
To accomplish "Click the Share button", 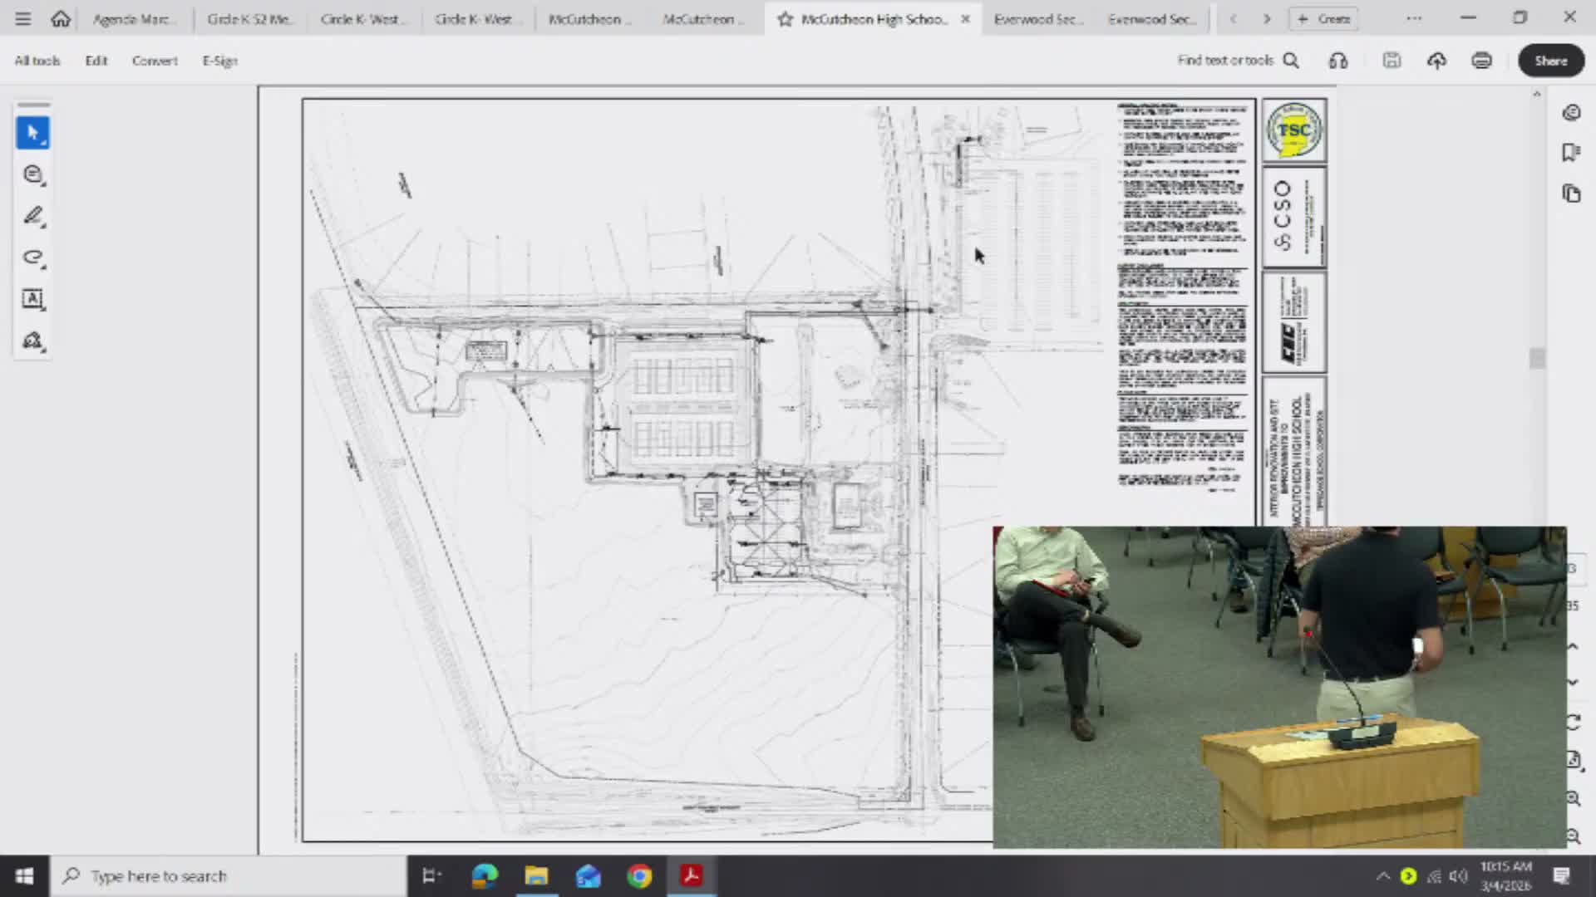I will click(1550, 60).
